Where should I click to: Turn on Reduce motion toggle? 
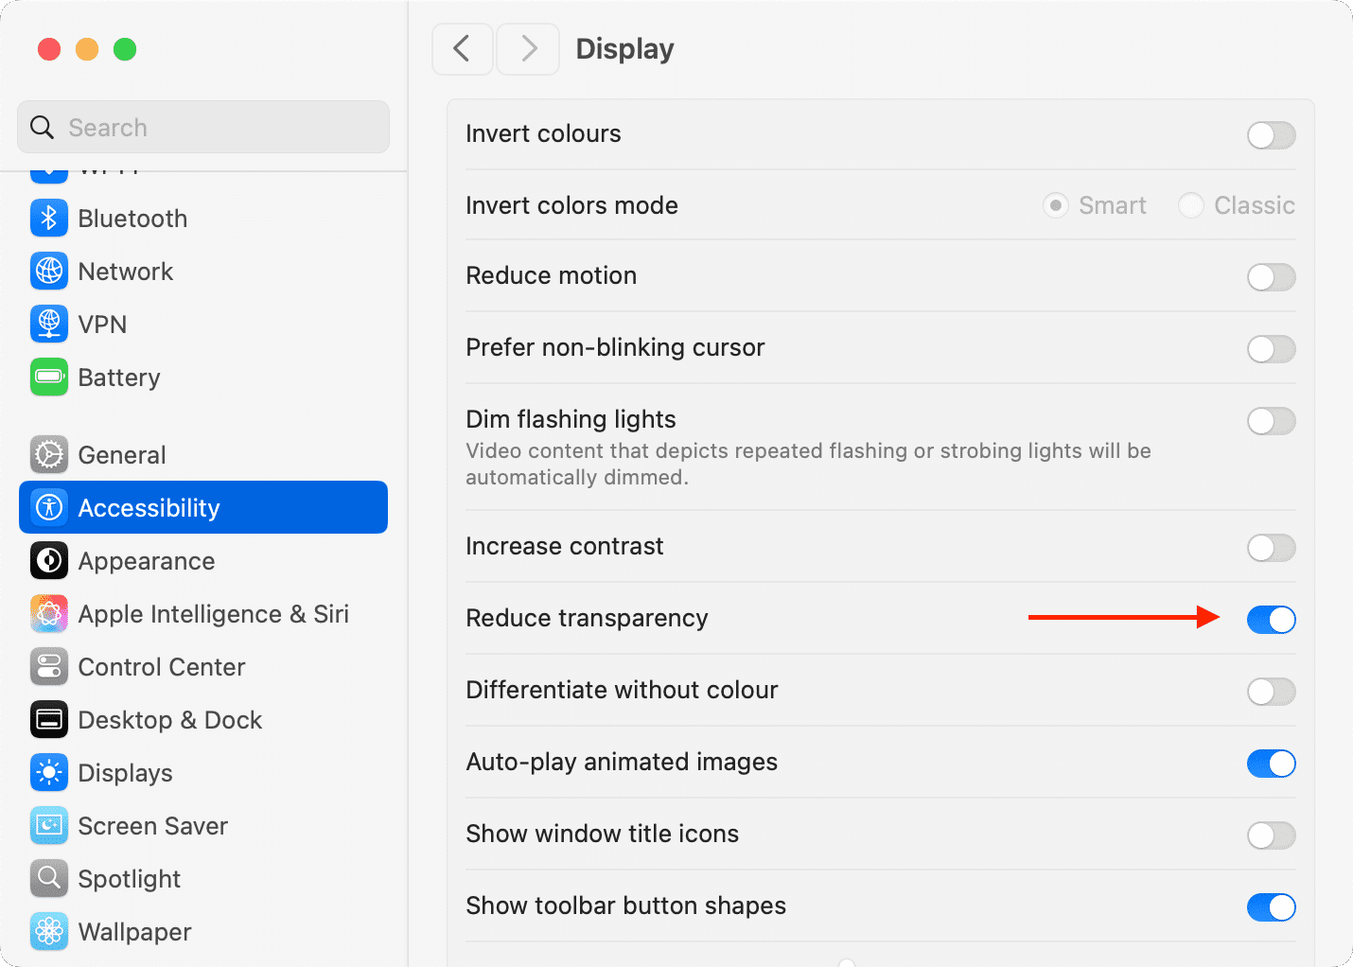(x=1271, y=277)
